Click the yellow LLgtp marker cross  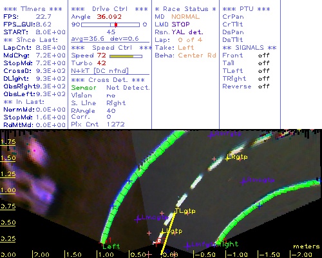coord(163,232)
